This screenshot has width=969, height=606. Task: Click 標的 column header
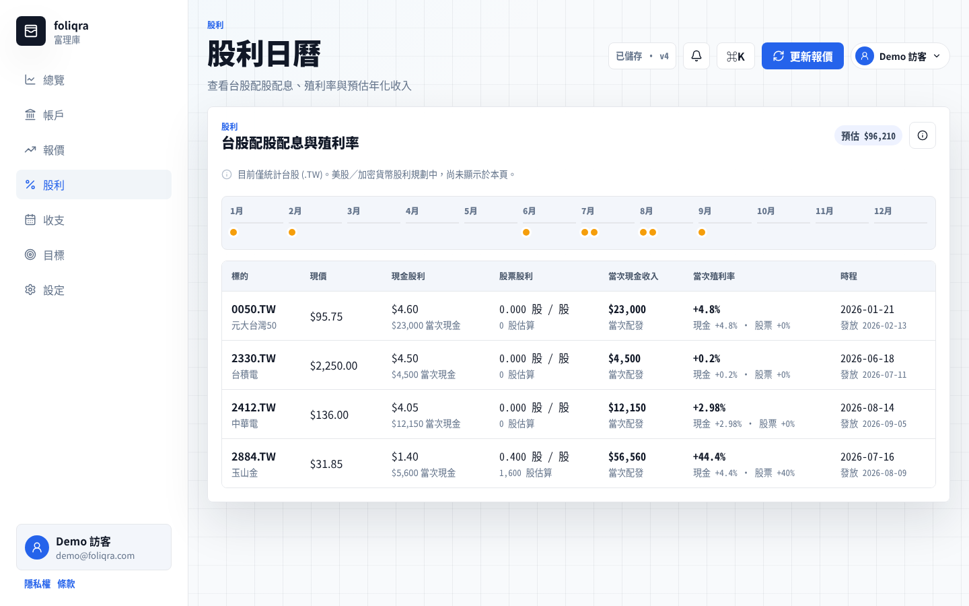coord(240,276)
